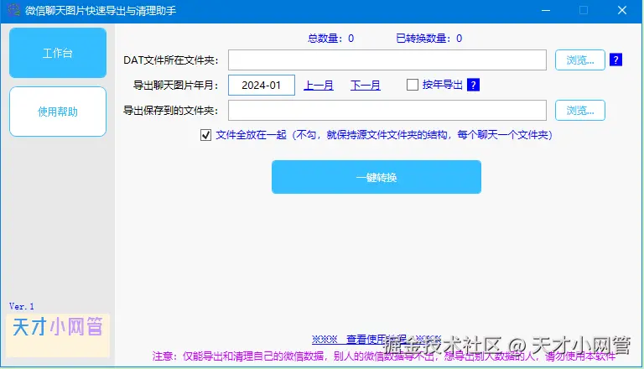Image resolution: width=644 pixels, height=369 pixels.
Task: Click the 2024-01 year-month field
Action: [262, 85]
